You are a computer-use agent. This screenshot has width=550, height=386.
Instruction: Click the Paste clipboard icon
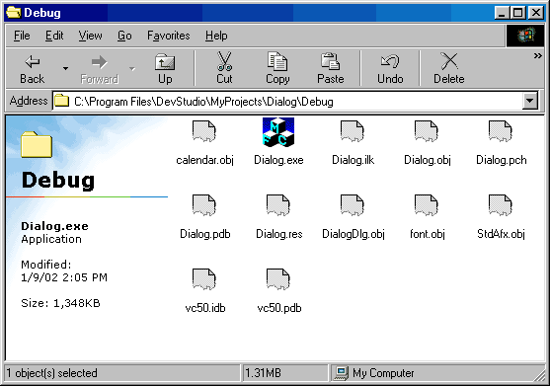tap(330, 61)
